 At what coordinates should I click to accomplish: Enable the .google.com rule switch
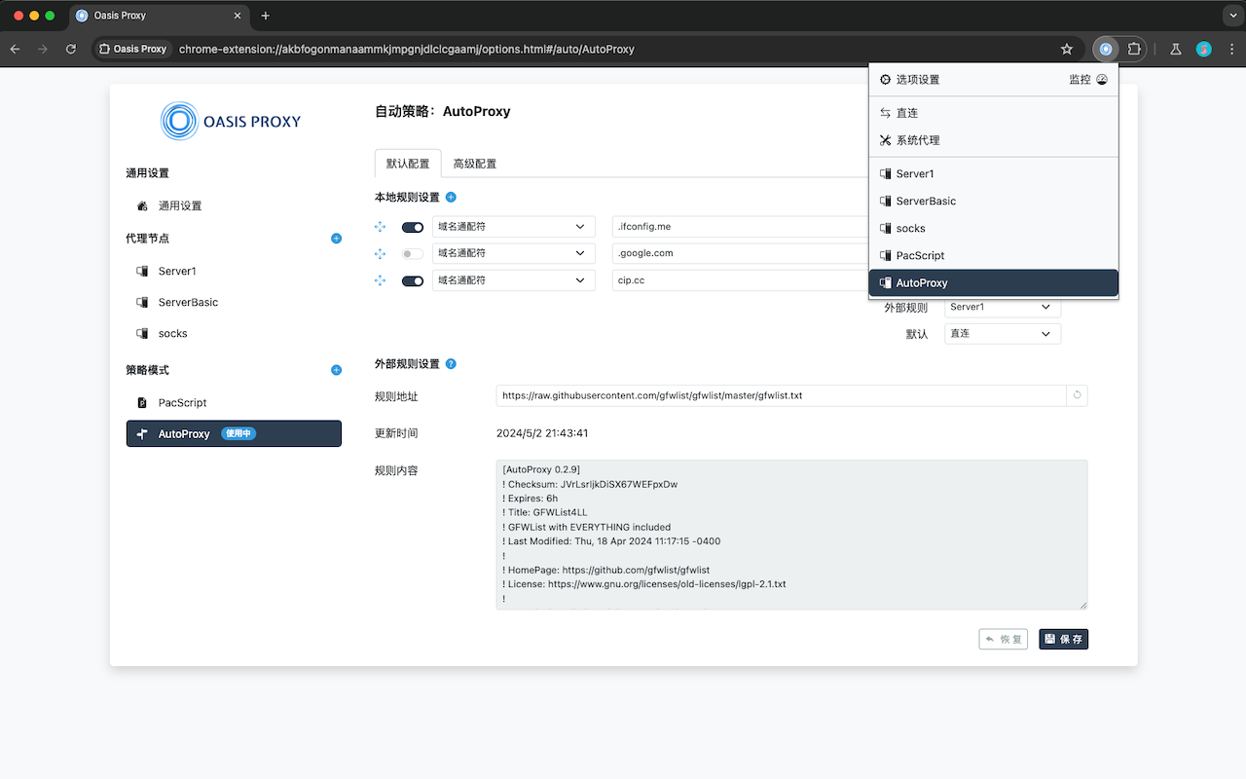413,253
